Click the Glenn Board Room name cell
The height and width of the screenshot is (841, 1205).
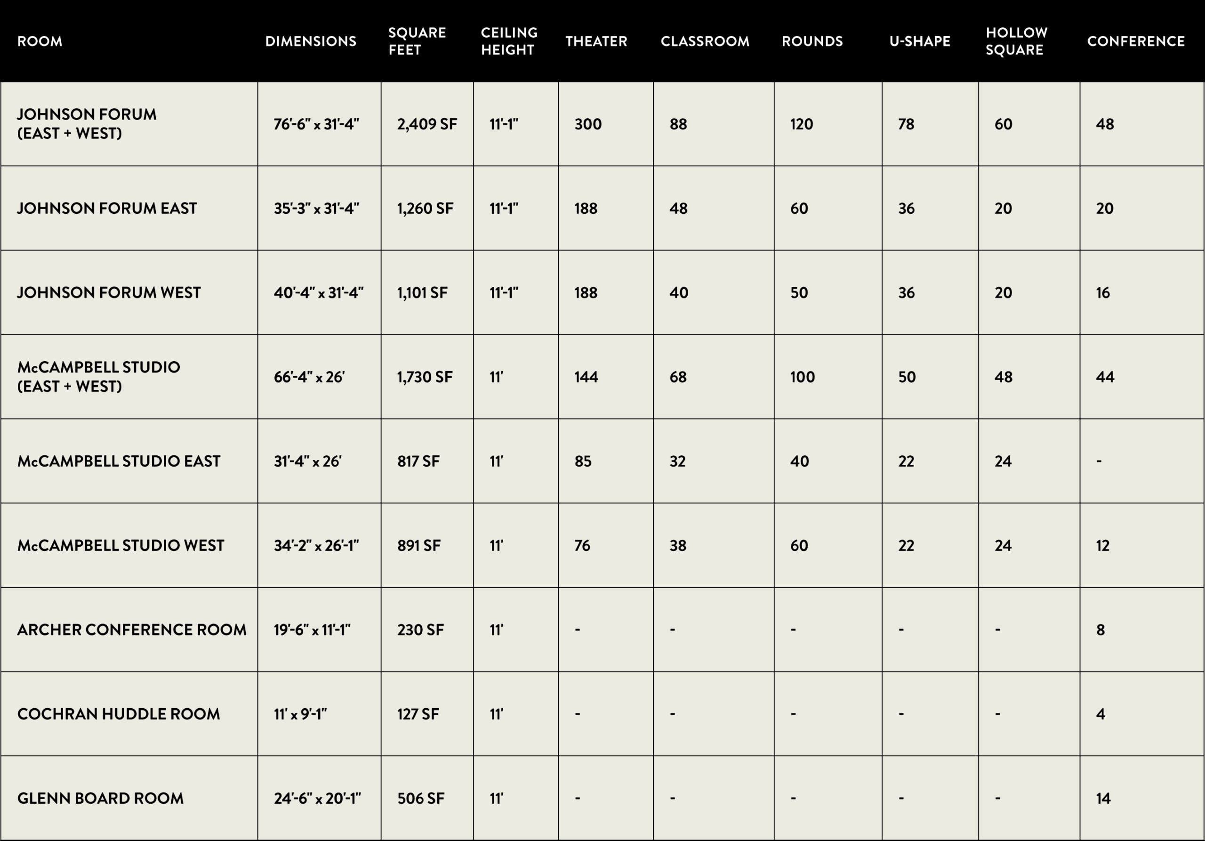pos(101,799)
